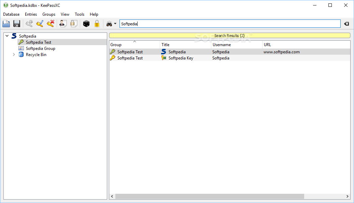Select Softpedia Group in tree
The width and height of the screenshot is (354, 203).
click(41, 49)
